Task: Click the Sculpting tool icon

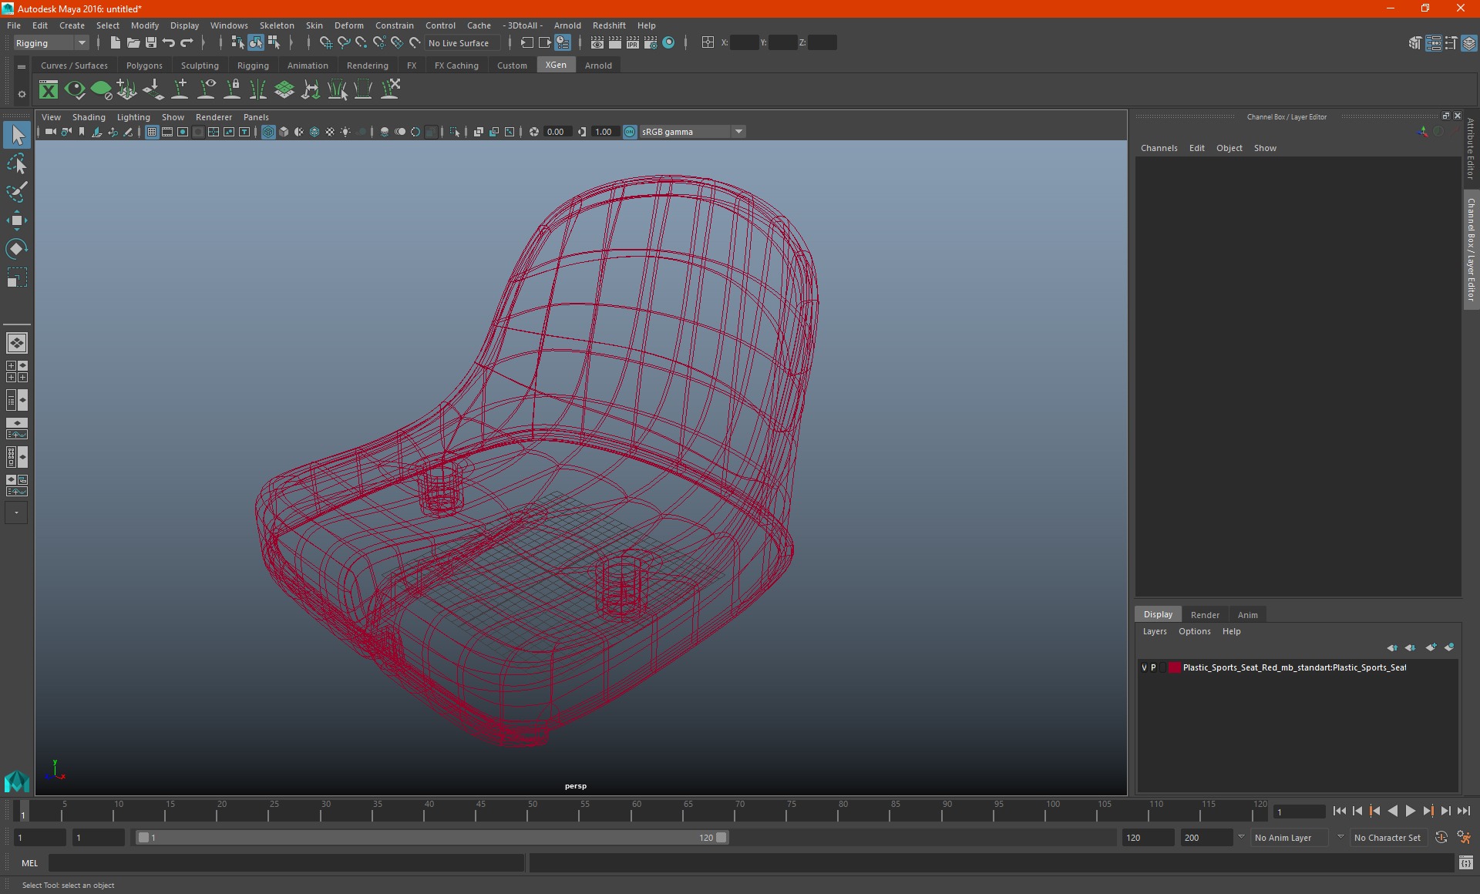Action: tap(200, 66)
